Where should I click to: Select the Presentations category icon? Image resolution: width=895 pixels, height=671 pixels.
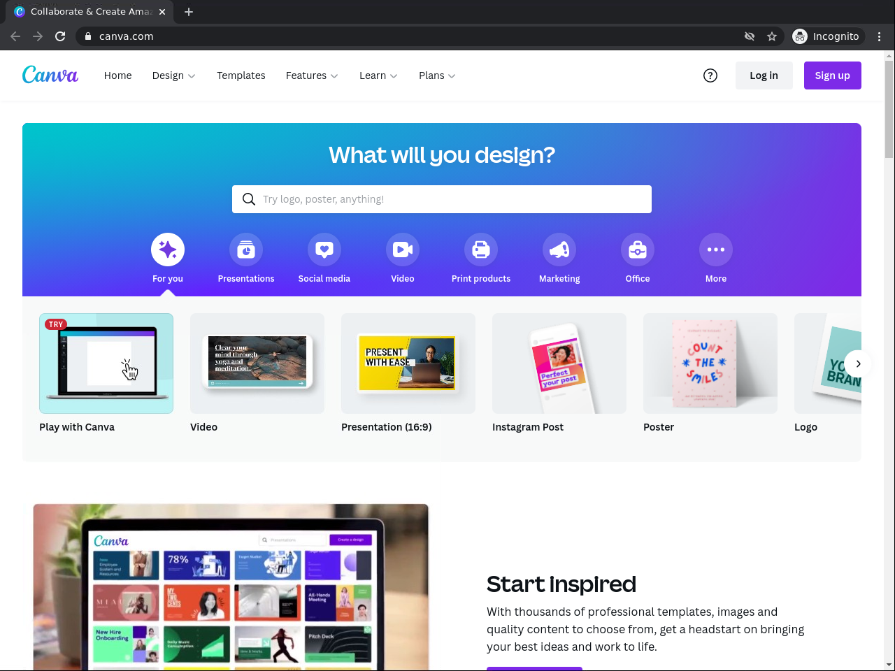[x=246, y=250]
